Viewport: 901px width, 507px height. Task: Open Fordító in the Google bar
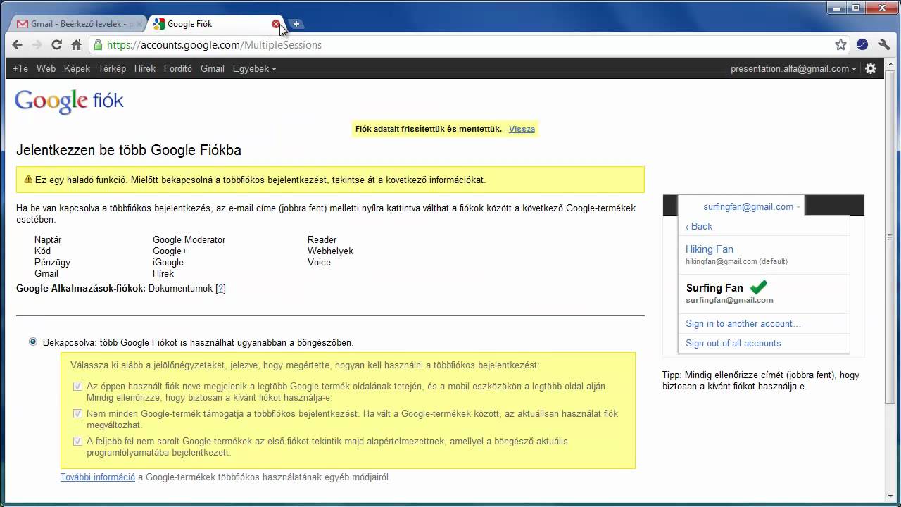coord(178,69)
